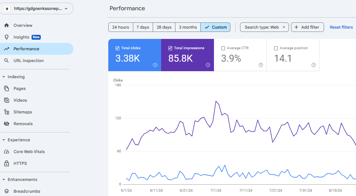Image resolution: width=356 pixels, height=196 pixels.
Task: Click the Sitemaps icon in sidebar
Action: (x=7, y=112)
